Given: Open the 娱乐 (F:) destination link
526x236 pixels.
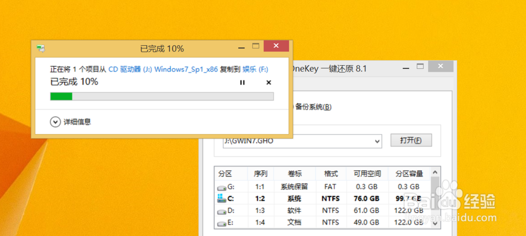Looking at the screenshot, I should [x=255, y=69].
